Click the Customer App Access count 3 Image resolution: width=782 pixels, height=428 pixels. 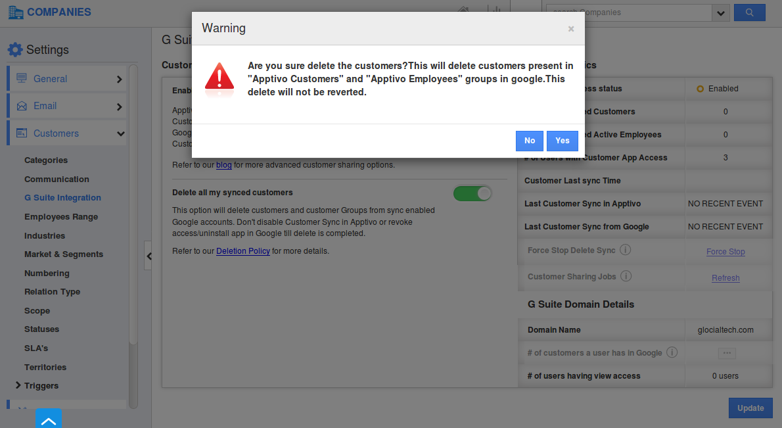[x=725, y=158]
